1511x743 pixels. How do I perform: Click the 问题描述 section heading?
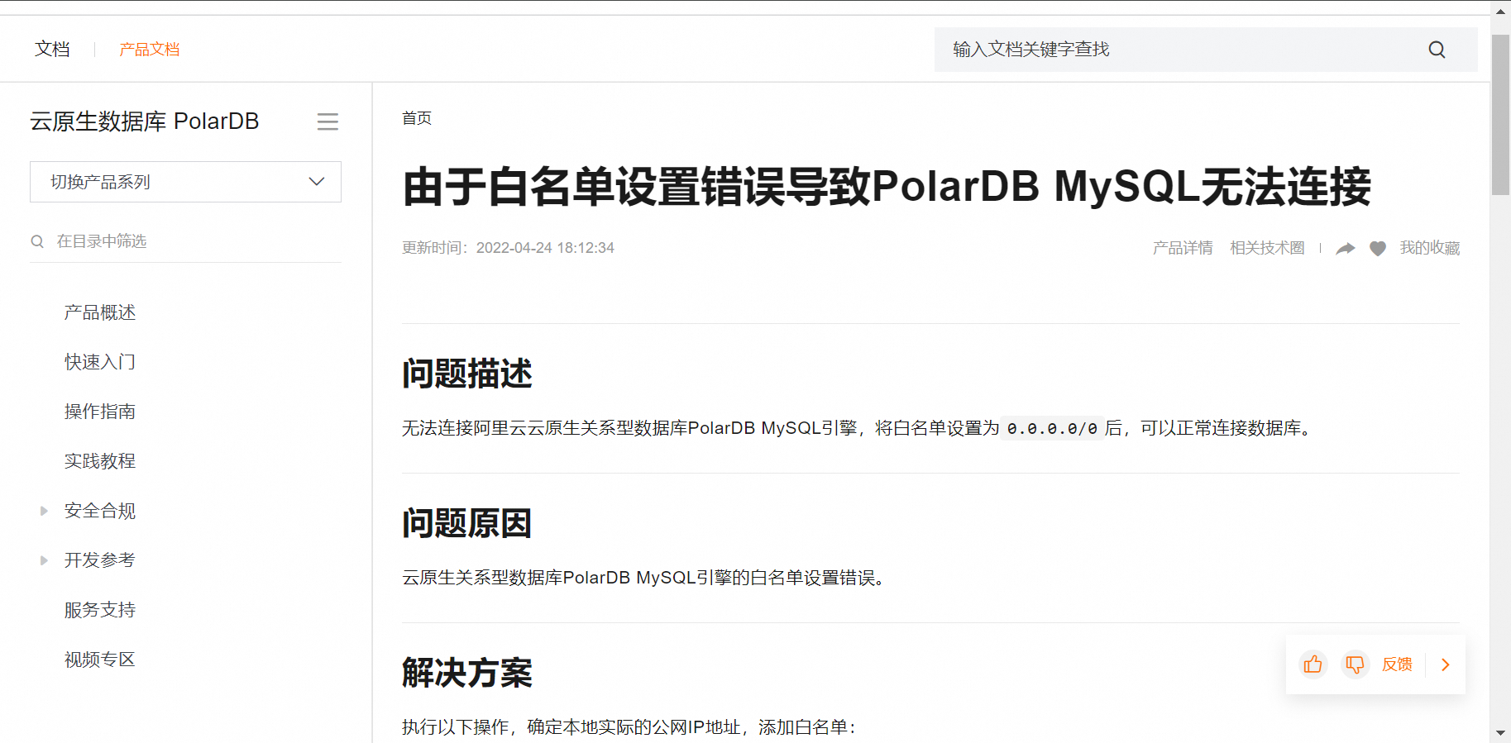(x=467, y=374)
